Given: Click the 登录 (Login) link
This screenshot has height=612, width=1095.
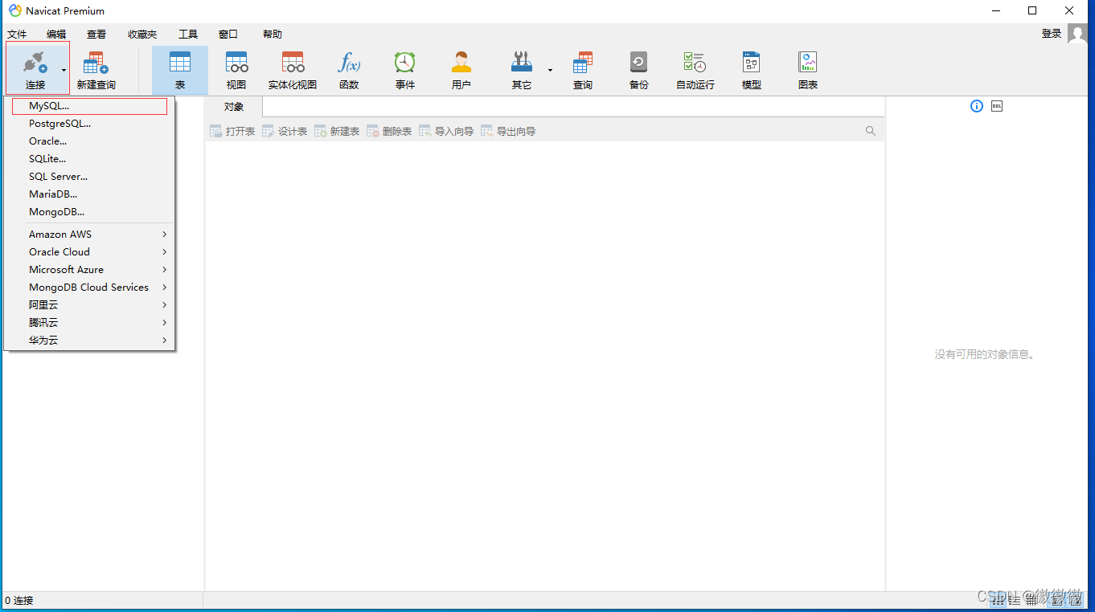Looking at the screenshot, I should pyautogui.click(x=1052, y=34).
